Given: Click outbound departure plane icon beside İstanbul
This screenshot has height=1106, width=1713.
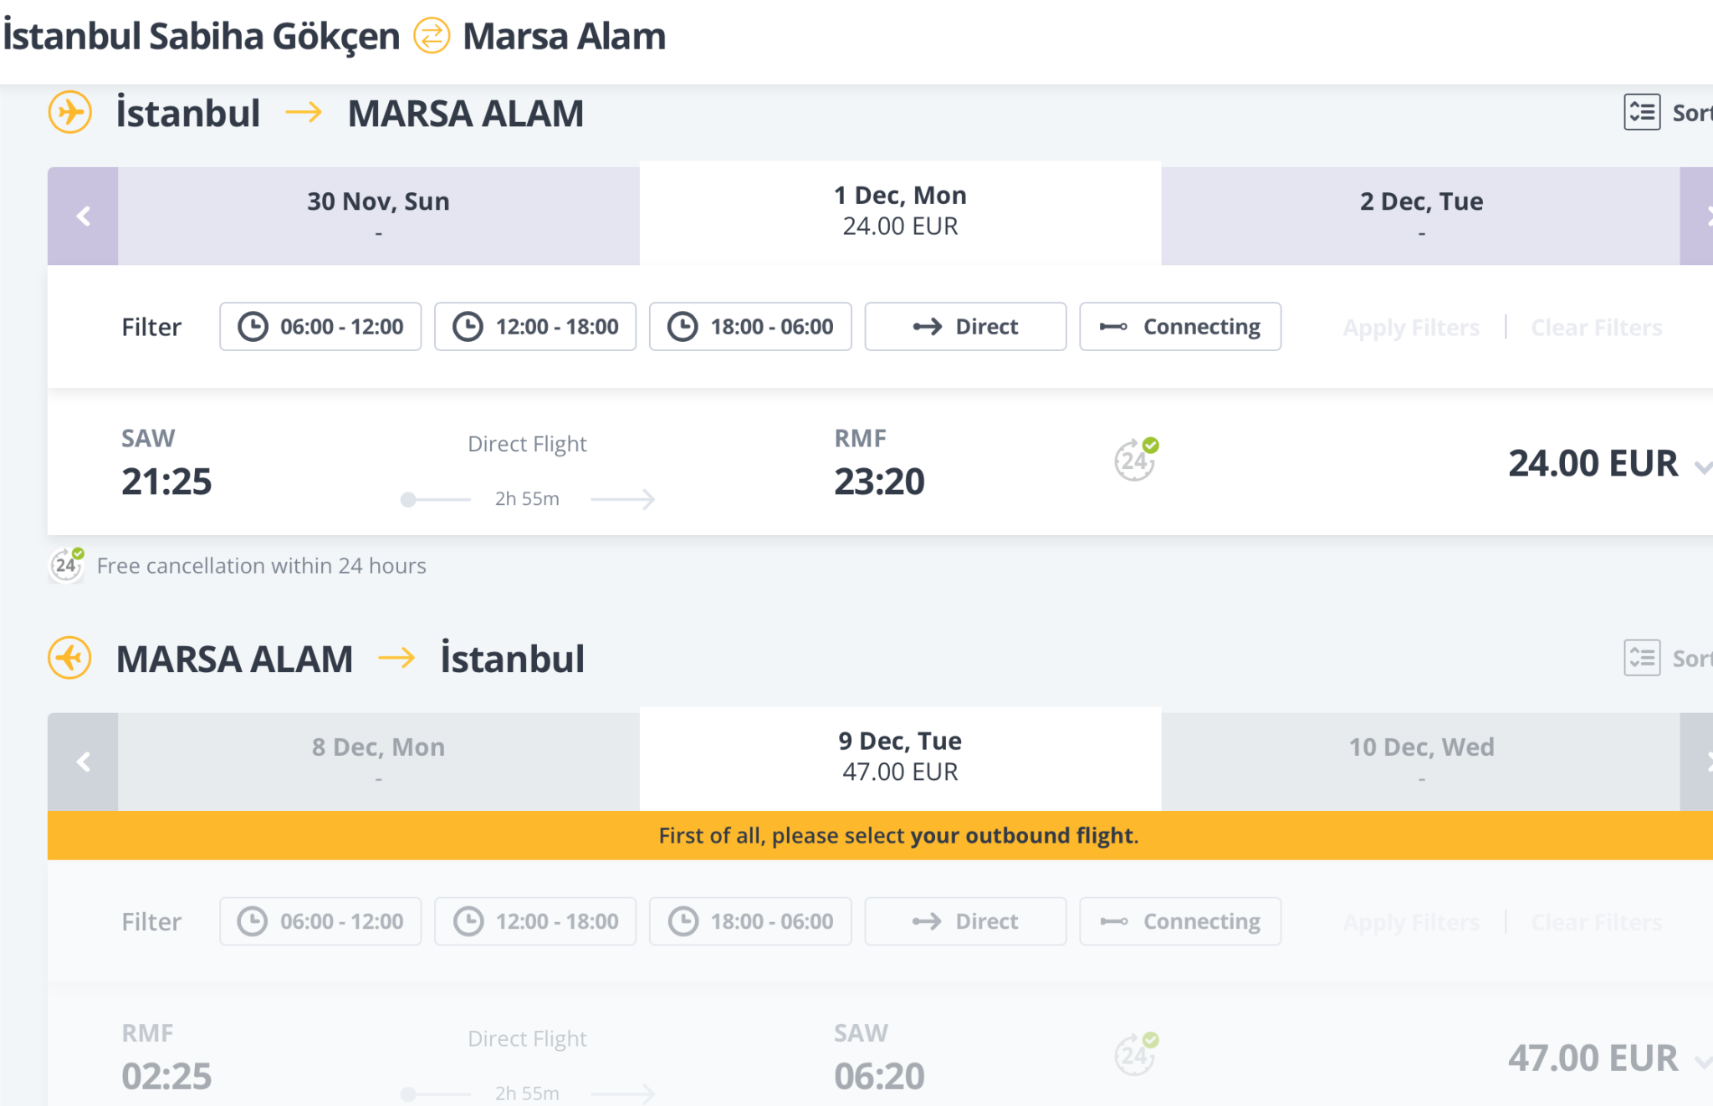Looking at the screenshot, I should (70, 113).
